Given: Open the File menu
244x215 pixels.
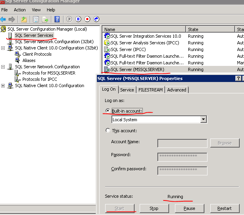Looking at the screenshot, I should [x=4, y=10].
